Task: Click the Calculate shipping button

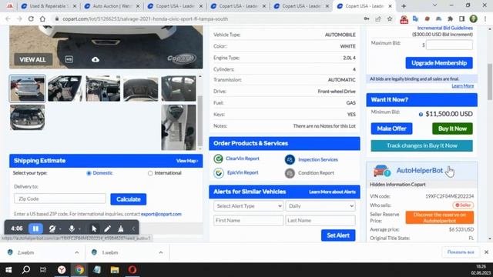Action: (129, 199)
